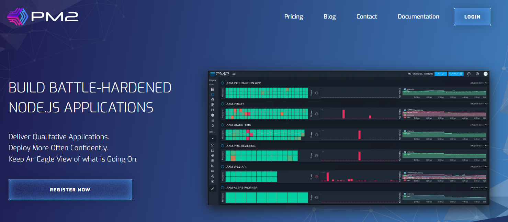Click the hexagon icon beside AXM-PROXY
The image size is (508, 222).
[223, 104]
